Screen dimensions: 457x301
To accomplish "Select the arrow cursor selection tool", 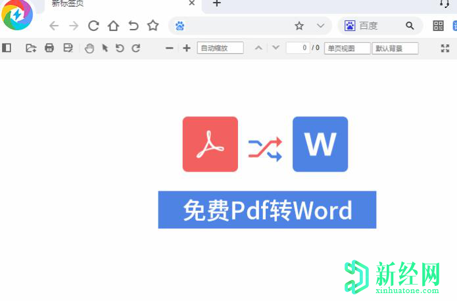I will [x=105, y=48].
